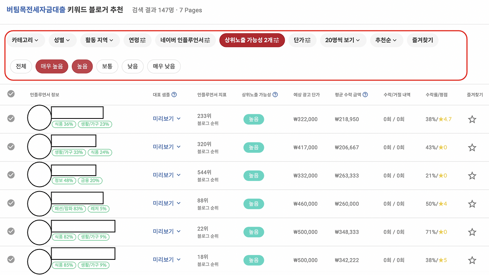Star the 233위 blogger as favorite
Screen dimensions: 489x275
[x=472, y=119]
